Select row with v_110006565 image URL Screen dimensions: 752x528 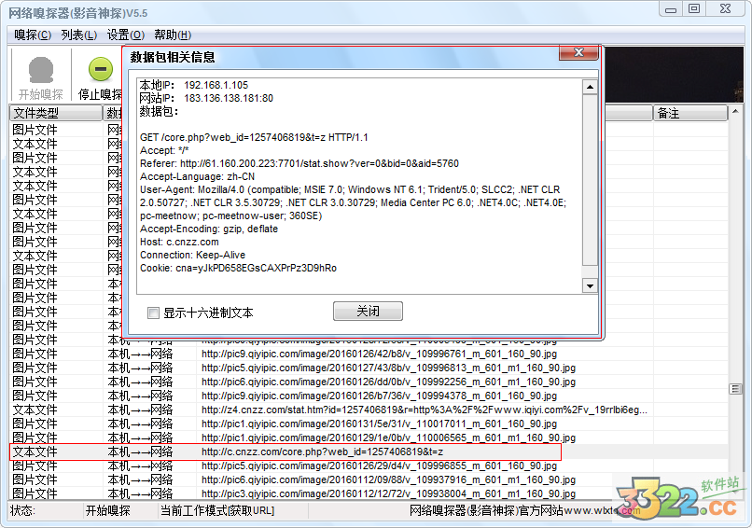(369, 438)
